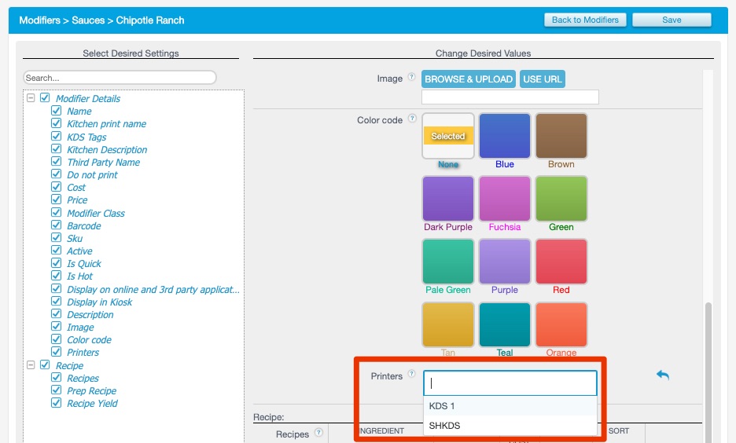Click the Printers text input box
The height and width of the screenshot is (443, 736).
click(510, 383)
